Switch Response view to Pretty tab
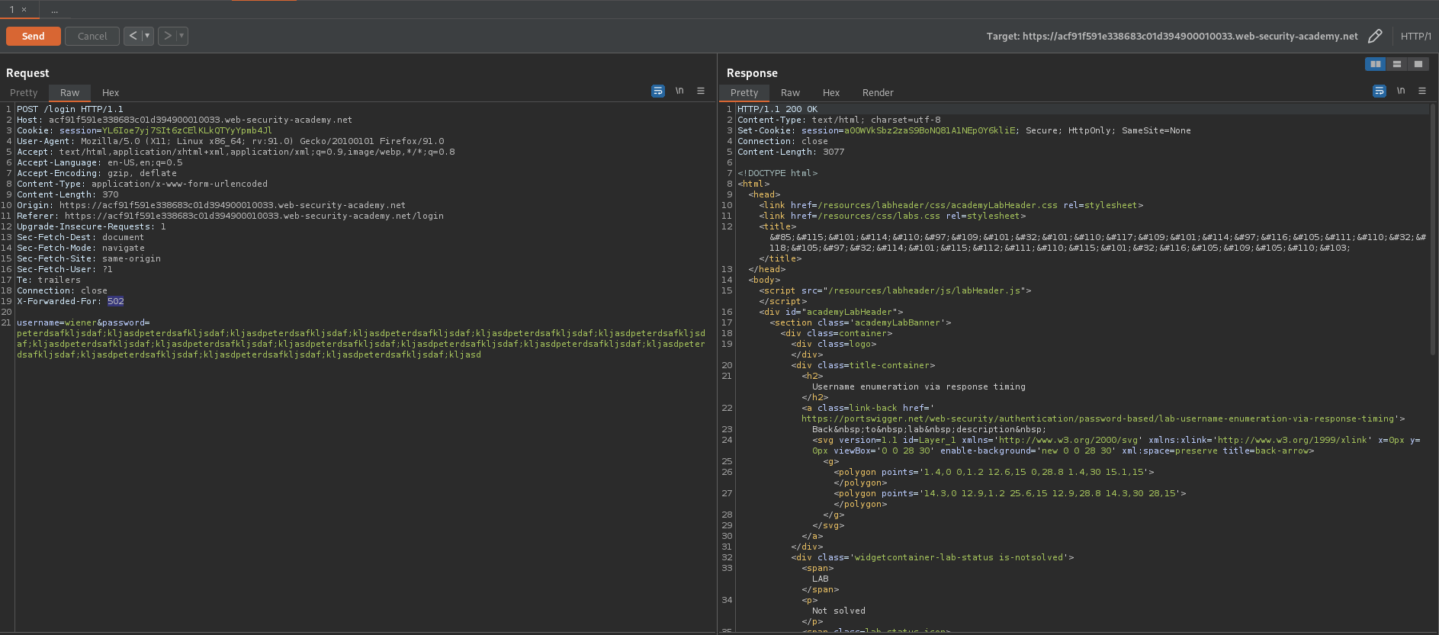The height and width of the screenshot is (635, 1439). pos(744,92)
